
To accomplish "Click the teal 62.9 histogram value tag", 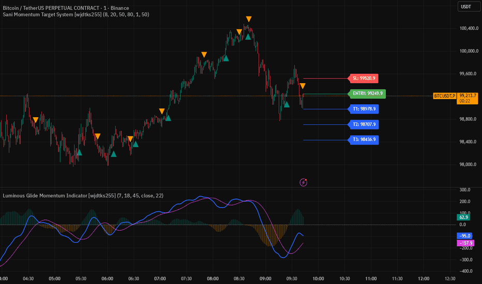I will [463, 218].
